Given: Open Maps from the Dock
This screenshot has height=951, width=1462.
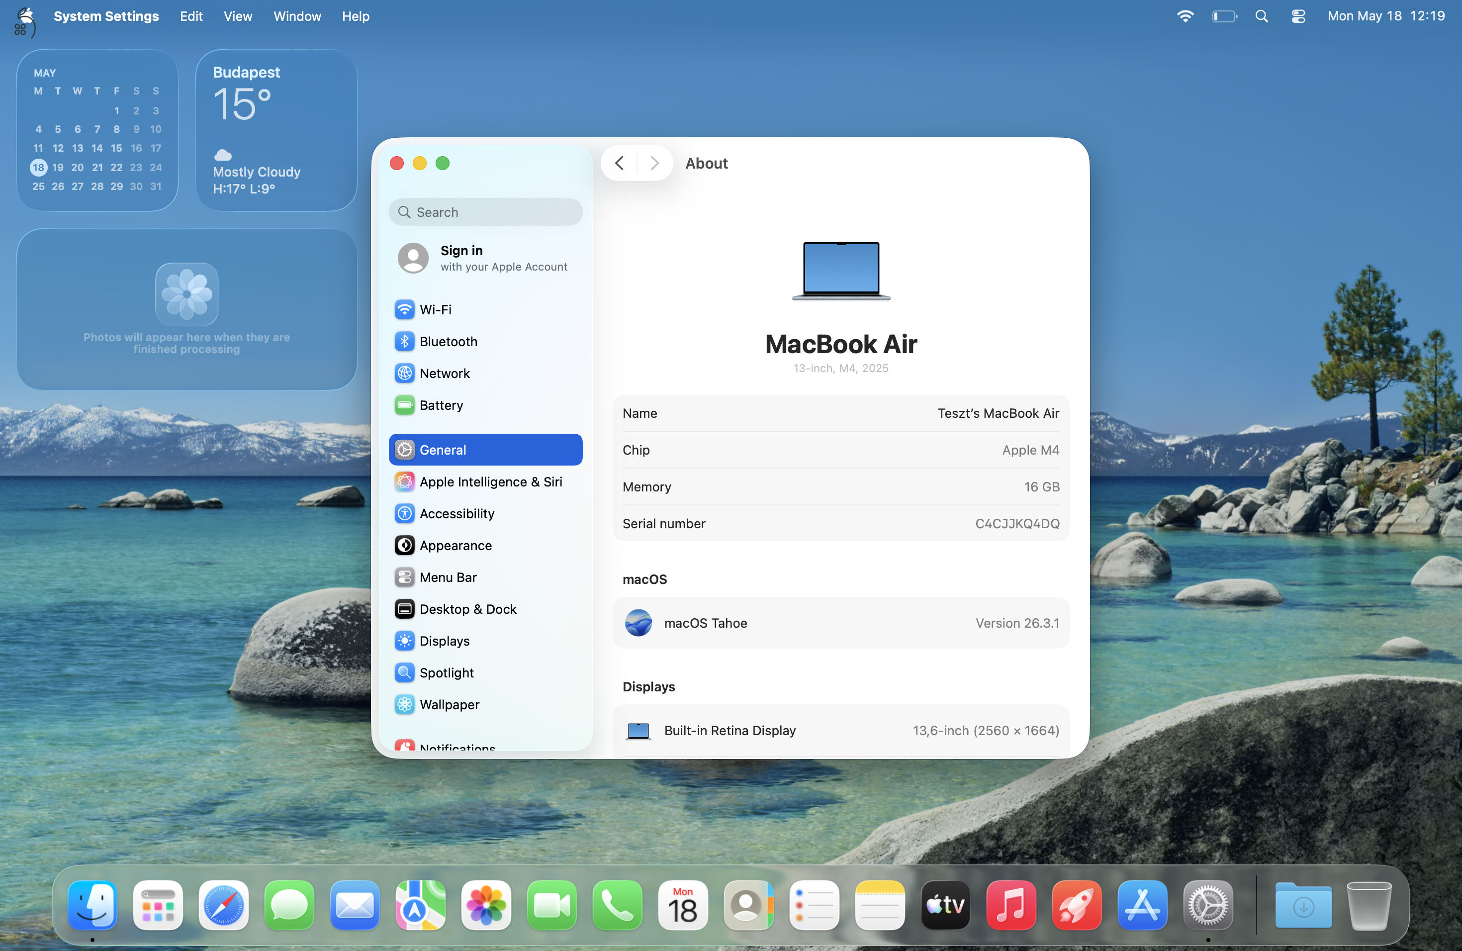Looking at the screenshot, I should coord(421,906).
